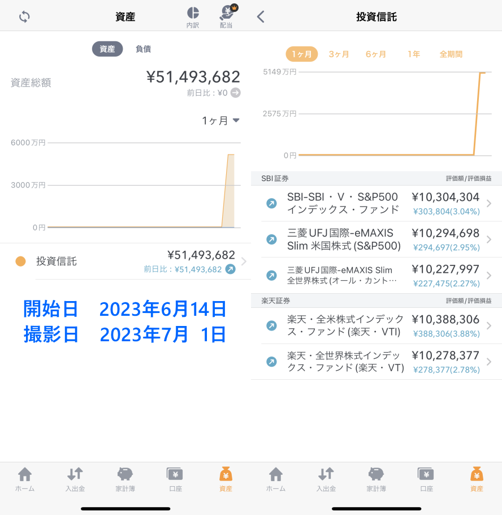The width and height of the screenshot is (502, 515).
Task: Tap the trend icon for eMAXIS Slim 全世界株式
Action: point(271,275)
